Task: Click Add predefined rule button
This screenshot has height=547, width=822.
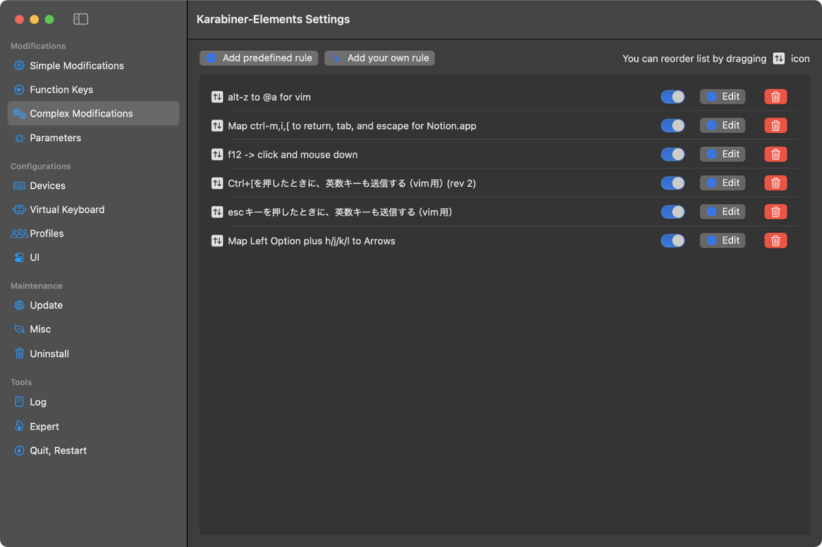Action: [259, 58]
